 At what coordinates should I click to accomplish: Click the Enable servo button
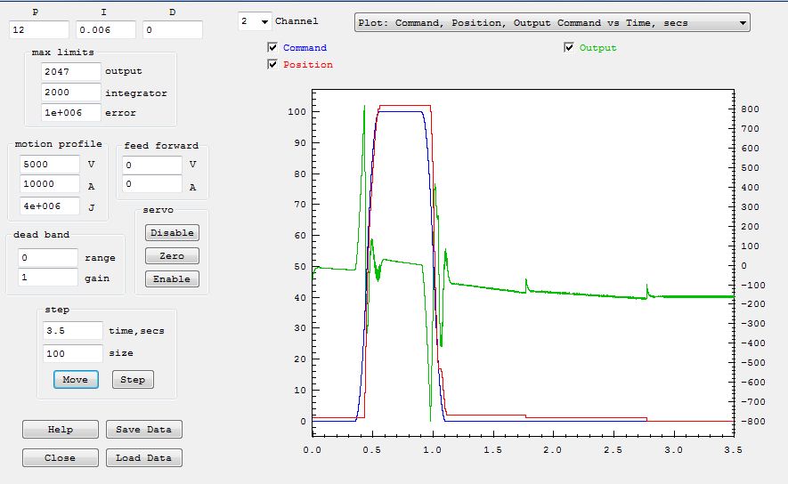click(x=172, y=278)
